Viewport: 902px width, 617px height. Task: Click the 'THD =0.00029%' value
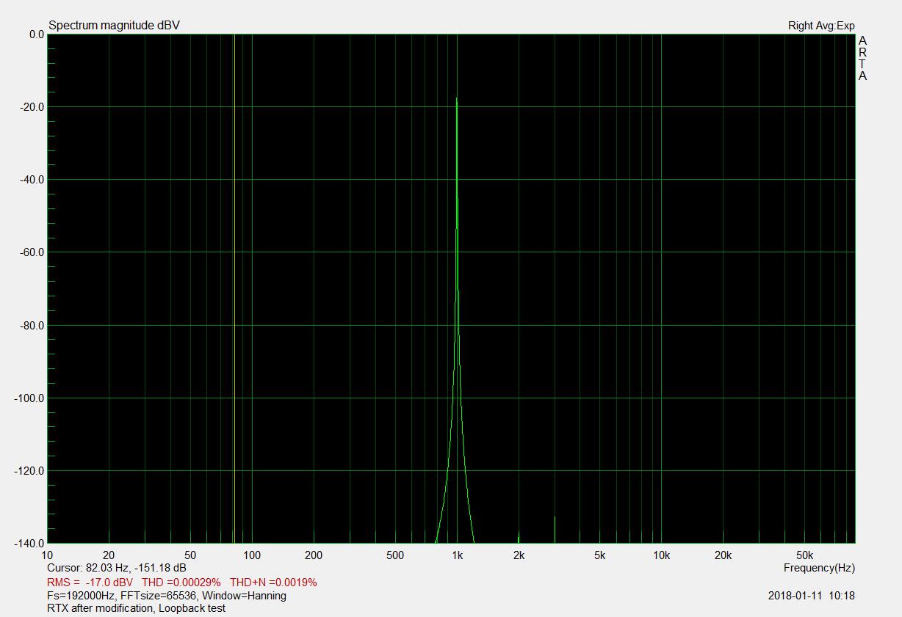[181, 582]
